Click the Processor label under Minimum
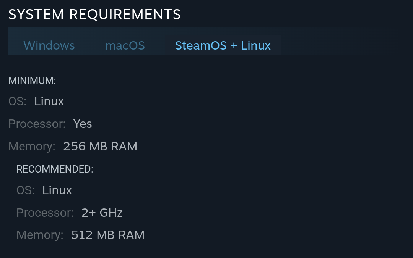 37,124
